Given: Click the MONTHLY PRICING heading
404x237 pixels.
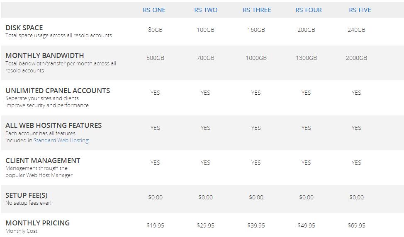Looking at the screenshot, I should (x=37, y=223).
